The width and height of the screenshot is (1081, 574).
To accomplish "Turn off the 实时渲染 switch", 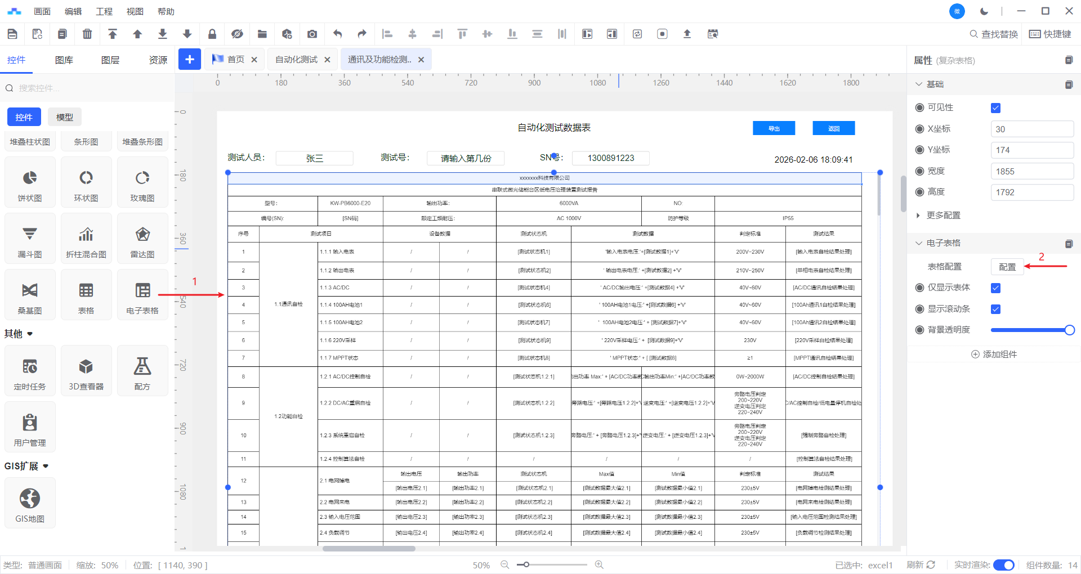I will point(1003,565).
